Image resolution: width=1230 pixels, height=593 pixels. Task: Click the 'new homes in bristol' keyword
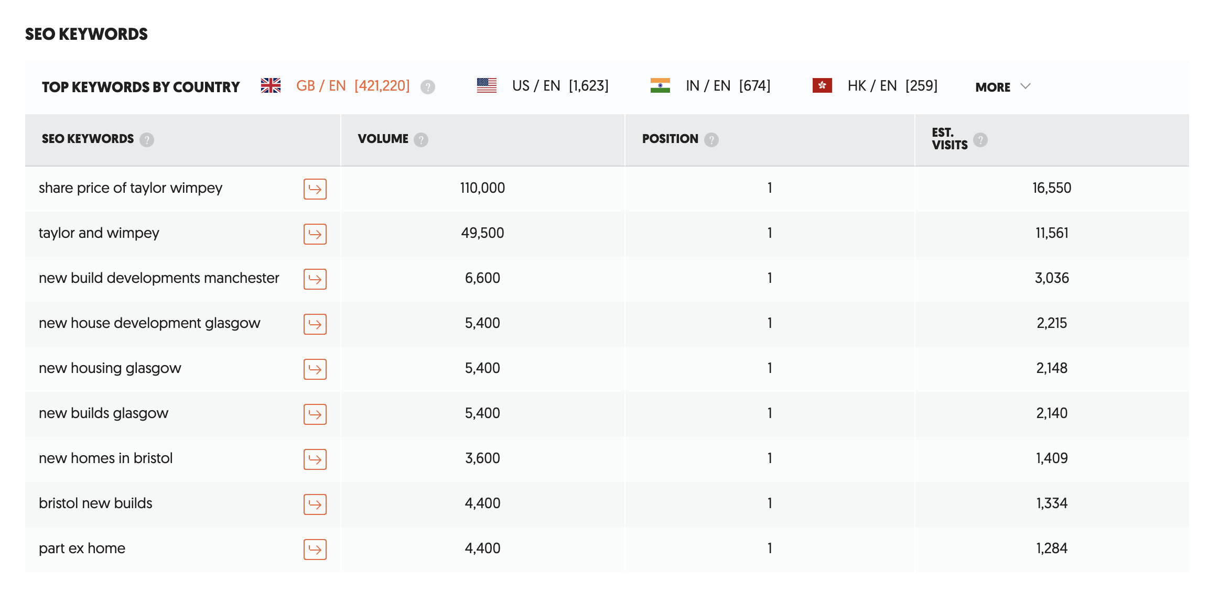105,458
